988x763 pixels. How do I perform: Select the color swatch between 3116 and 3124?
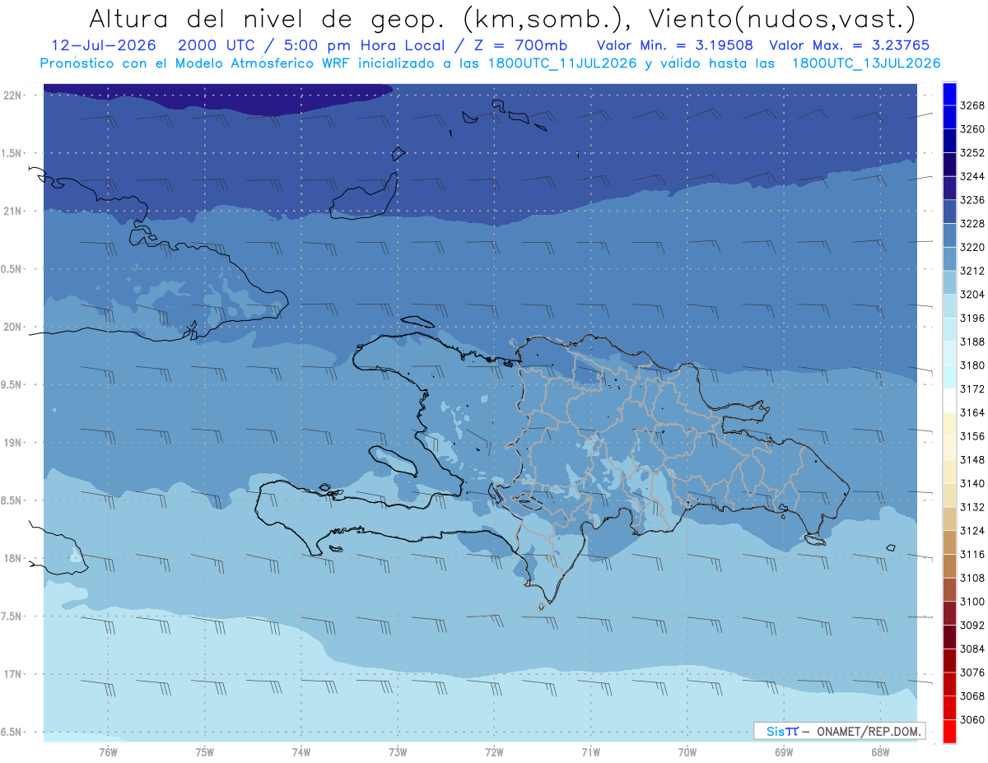pyautogui.click(x=949, y=542)
